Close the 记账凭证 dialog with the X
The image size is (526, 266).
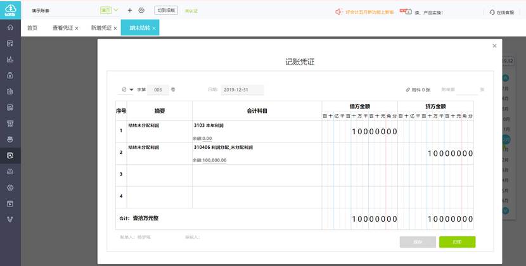[494, 46]
